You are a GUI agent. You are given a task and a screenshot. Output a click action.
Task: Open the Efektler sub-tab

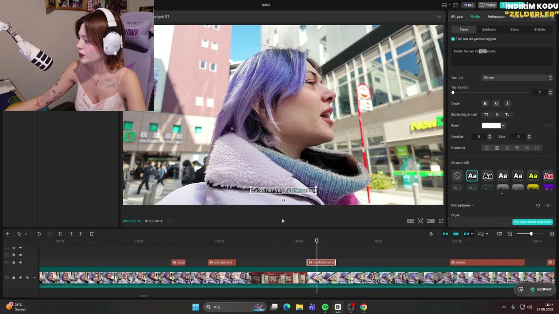540,30
